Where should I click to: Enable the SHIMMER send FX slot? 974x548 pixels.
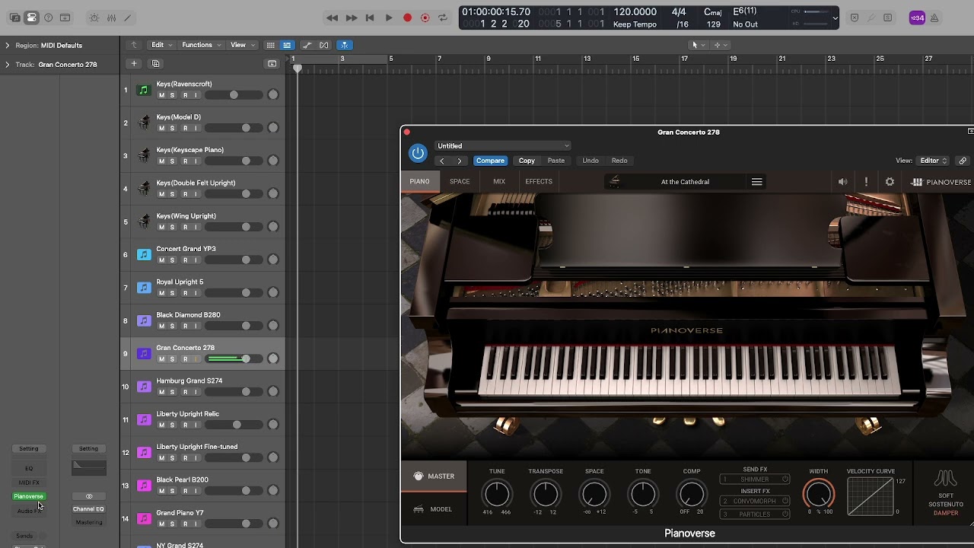pos(755,479)
